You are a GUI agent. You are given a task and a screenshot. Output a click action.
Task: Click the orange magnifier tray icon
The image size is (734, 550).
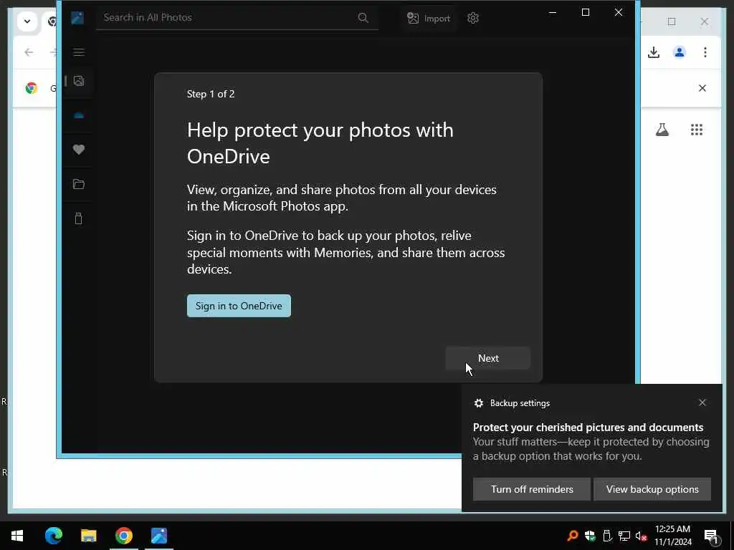572,536
